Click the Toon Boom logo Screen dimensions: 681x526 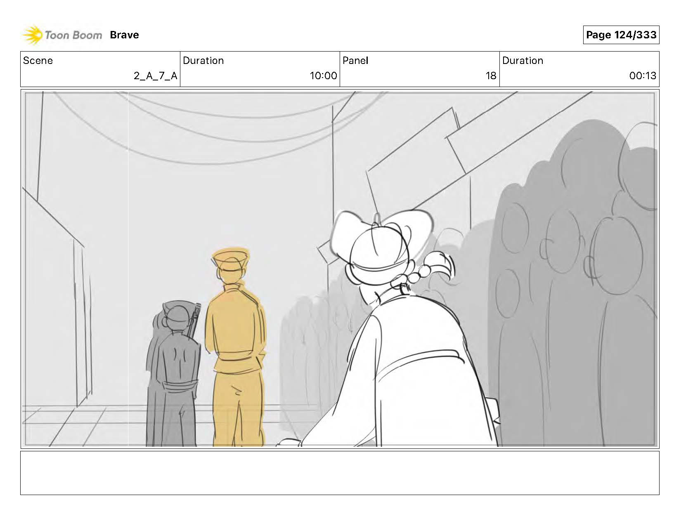pos(62,35)
